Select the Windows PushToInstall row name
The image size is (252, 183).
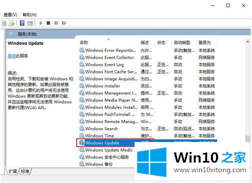pyautogui.click(x=110, y=114)
